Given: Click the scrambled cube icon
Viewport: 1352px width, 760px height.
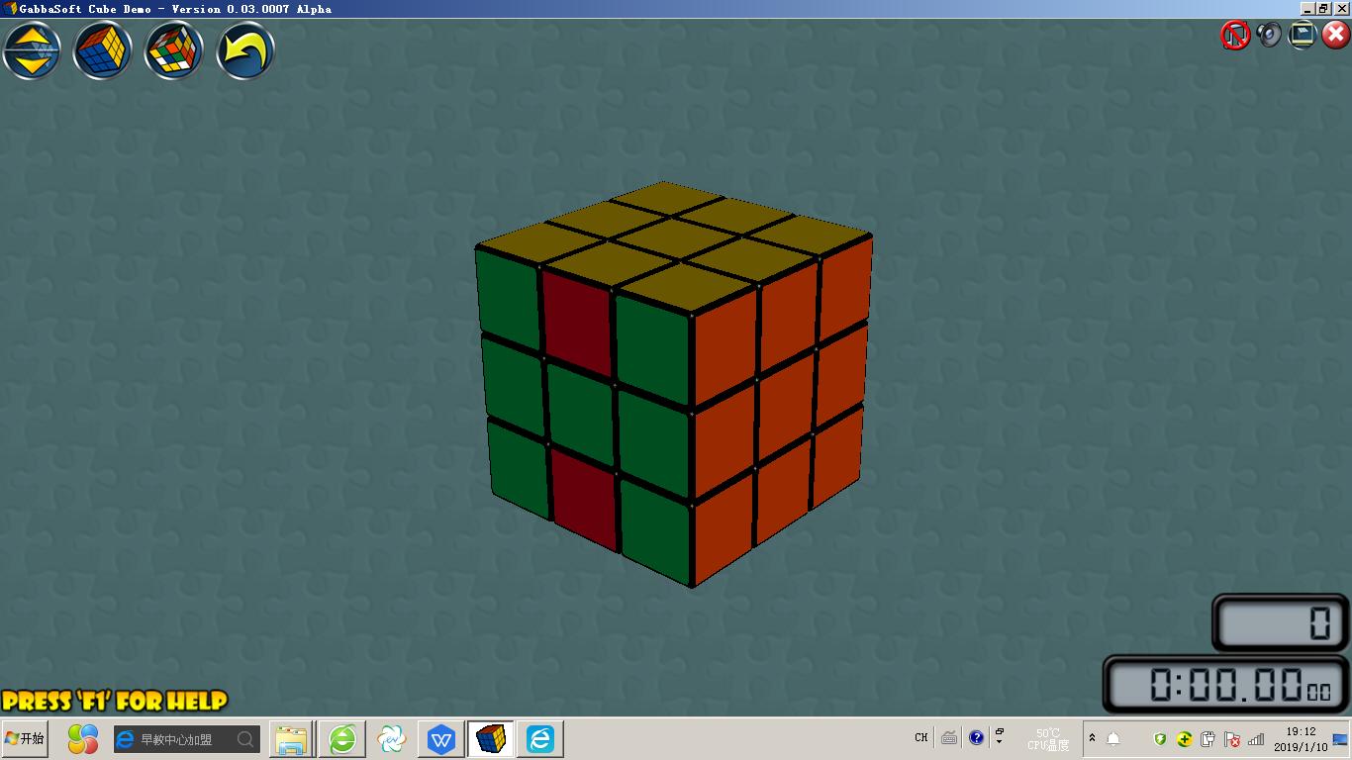Looking at the screenshot, I should pos(173,51).
